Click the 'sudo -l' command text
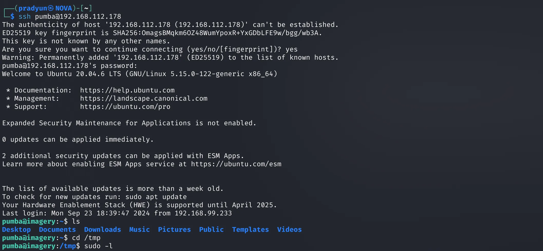 (x=98, y=246)
